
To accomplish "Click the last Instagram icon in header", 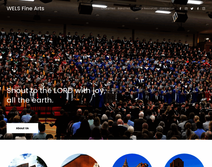I will [204, 9].
